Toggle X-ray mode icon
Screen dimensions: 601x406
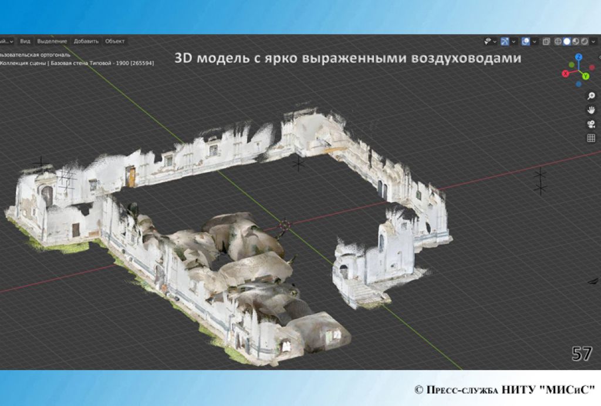coord(546,42)
